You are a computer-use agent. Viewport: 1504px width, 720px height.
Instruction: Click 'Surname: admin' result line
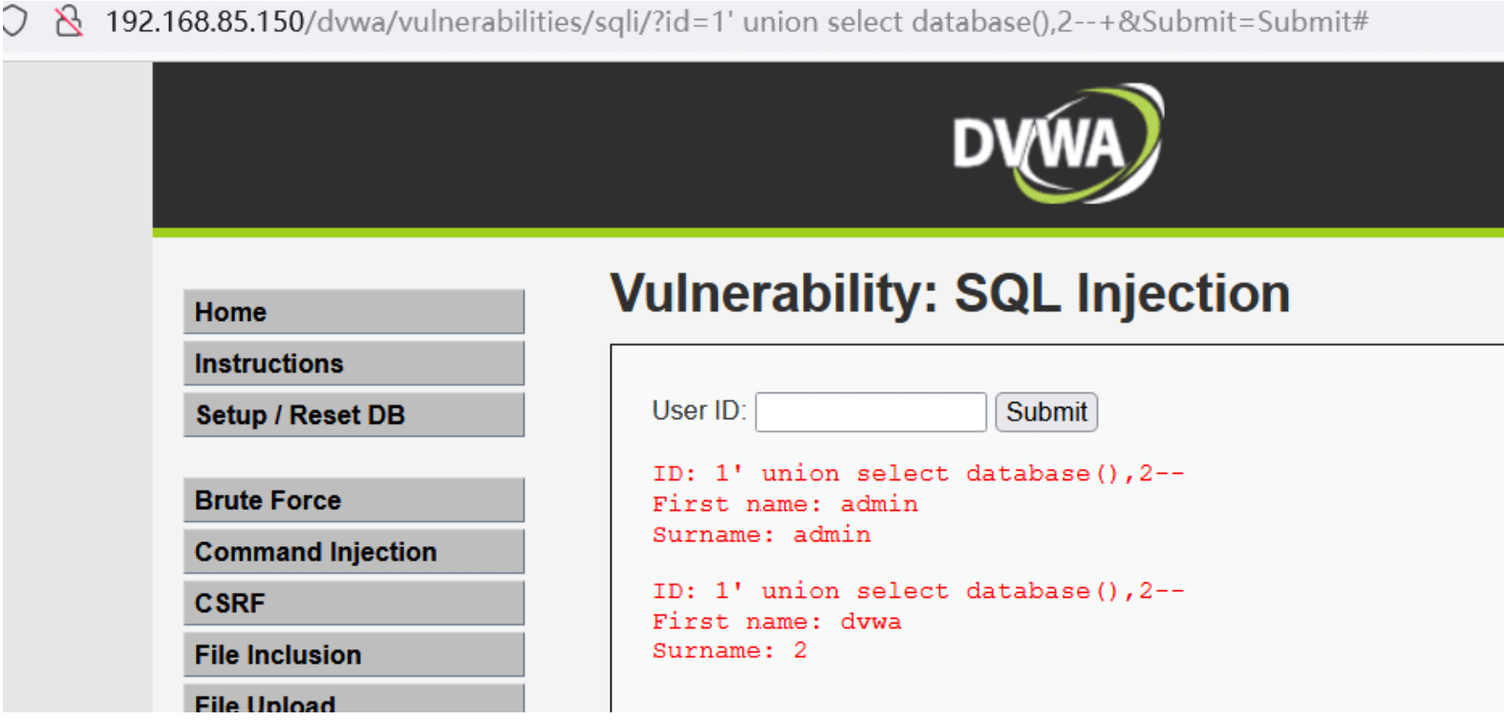(762, 535)
